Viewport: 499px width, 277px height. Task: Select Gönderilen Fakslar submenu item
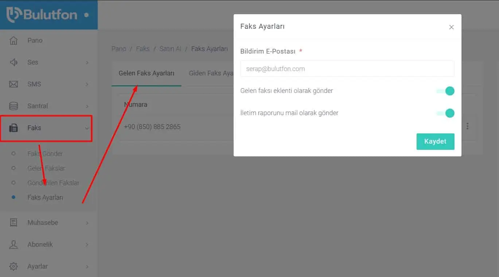pyautogui.click(x=53, y=183)
